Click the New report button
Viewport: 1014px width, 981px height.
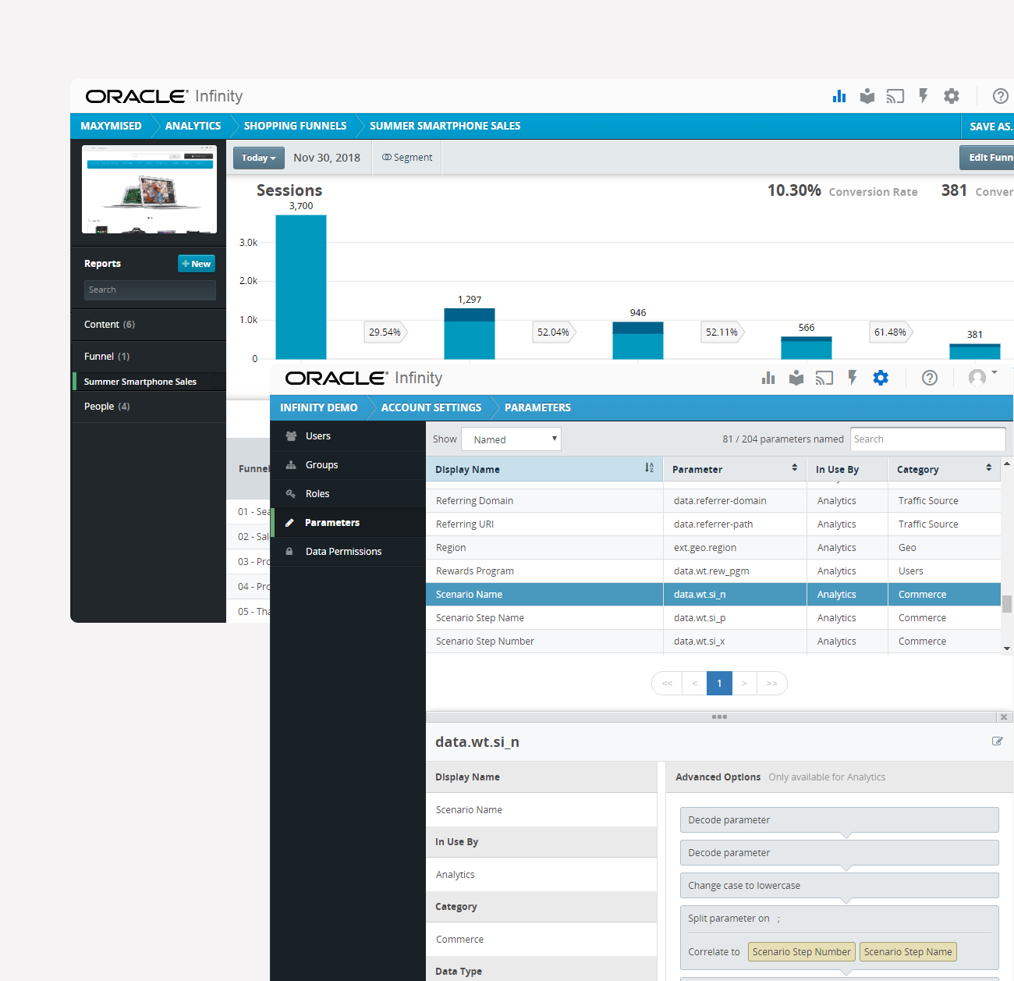point(197,264)
